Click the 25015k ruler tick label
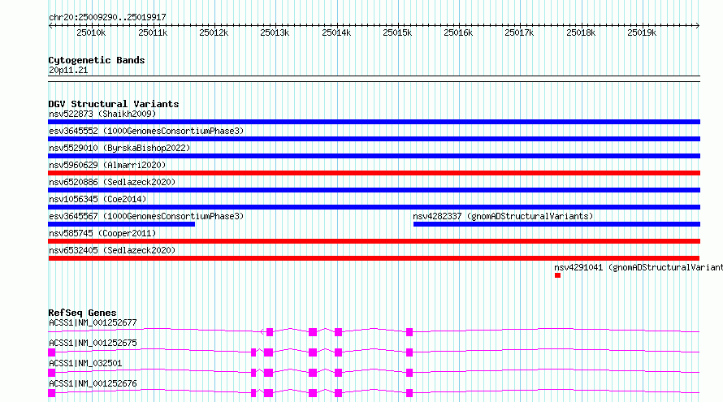This screenshot has height=402, width=723. tap(397, 32)
